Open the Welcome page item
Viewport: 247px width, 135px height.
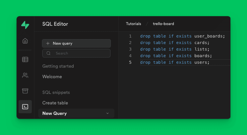[52, 77]
